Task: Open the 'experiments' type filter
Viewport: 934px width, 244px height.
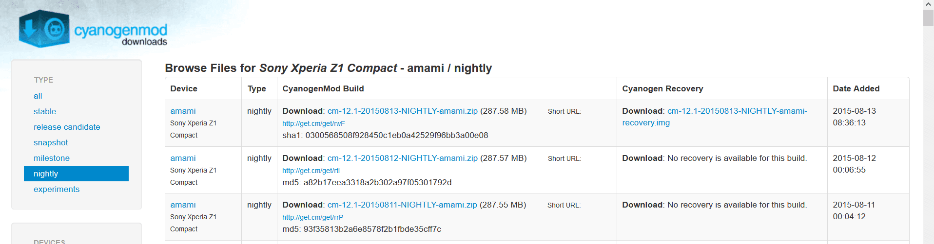Action: (57, 189)
